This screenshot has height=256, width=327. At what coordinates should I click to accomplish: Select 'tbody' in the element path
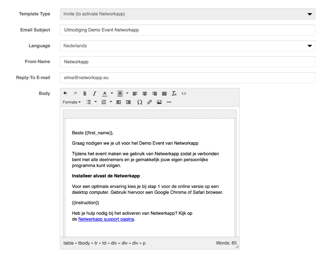84,243
